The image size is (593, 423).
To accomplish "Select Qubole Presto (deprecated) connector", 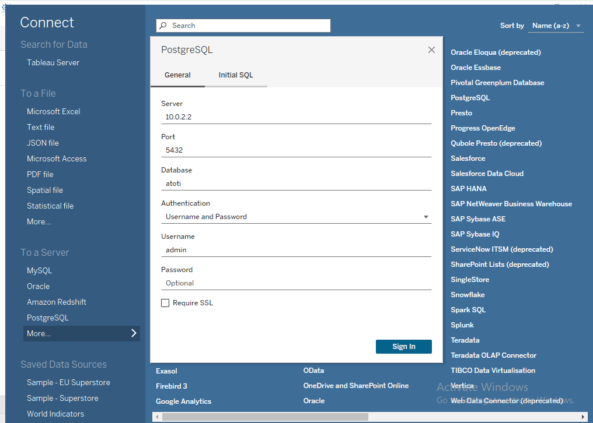I will coord(496,143).
